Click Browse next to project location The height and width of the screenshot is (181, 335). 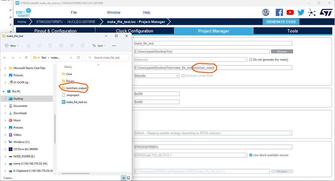coord(282,51)
